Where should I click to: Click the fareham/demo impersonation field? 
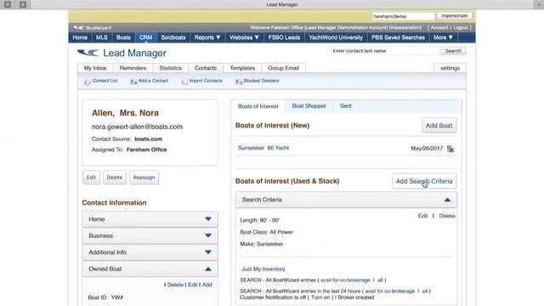click(403, 16)
